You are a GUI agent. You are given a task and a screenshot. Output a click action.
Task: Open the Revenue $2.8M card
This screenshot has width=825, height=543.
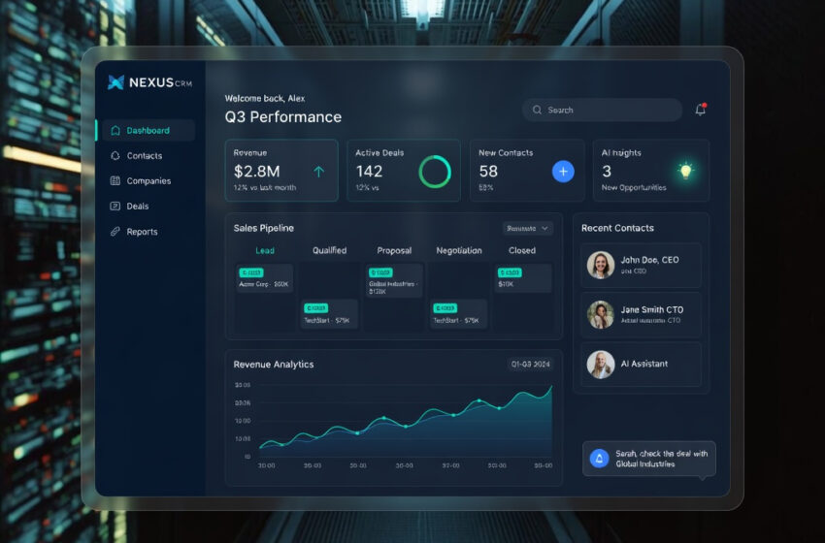[281, 171]
